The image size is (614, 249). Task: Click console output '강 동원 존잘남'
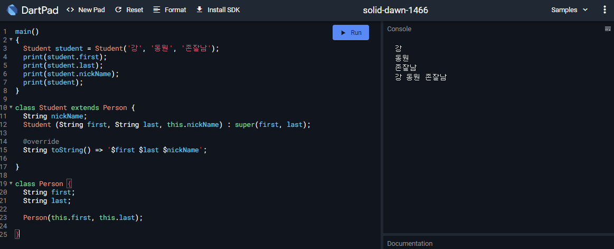pyautogui.click(x=421, y=77)
